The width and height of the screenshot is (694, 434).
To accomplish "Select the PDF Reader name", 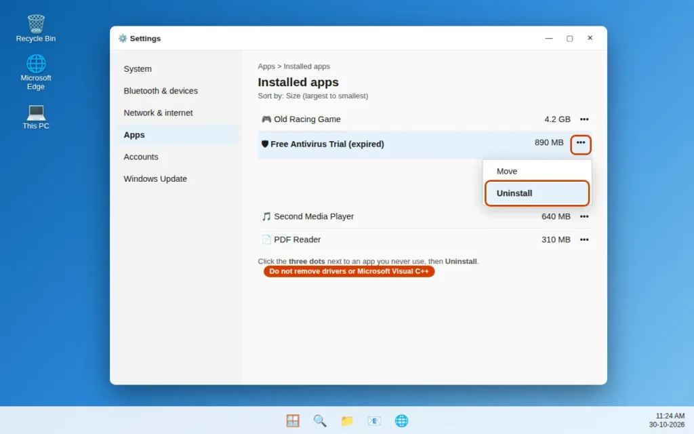I will point(297,239).
